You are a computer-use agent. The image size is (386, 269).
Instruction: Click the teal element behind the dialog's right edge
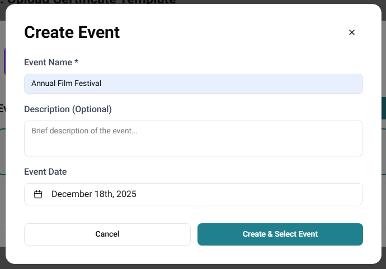coord(383,108)
